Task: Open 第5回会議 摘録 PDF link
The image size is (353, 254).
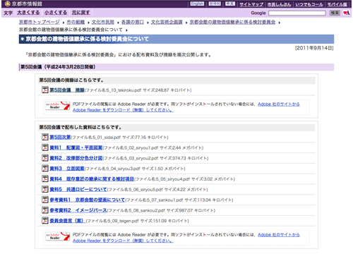Action: click(67, 90)
